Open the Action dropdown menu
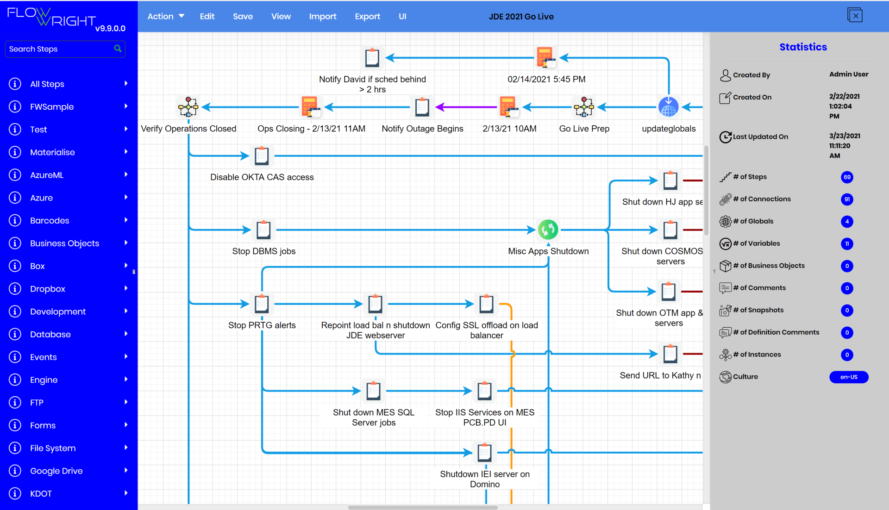 (x=165, y=16)
